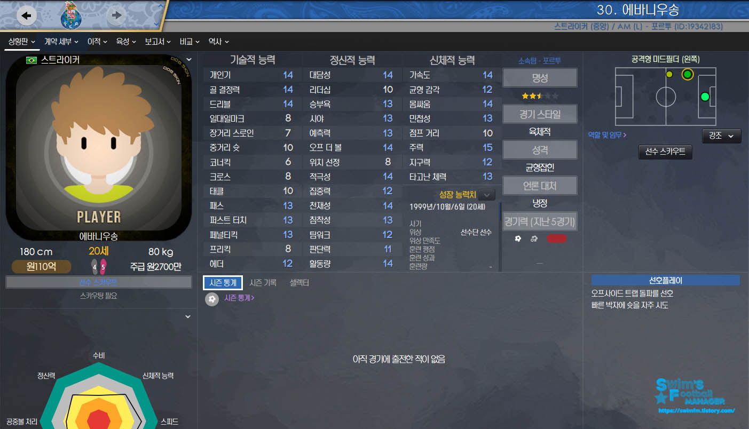This screenshot has height=429, width=749.
Task: Click the 언론 대처 button
Action: (540, 186)
